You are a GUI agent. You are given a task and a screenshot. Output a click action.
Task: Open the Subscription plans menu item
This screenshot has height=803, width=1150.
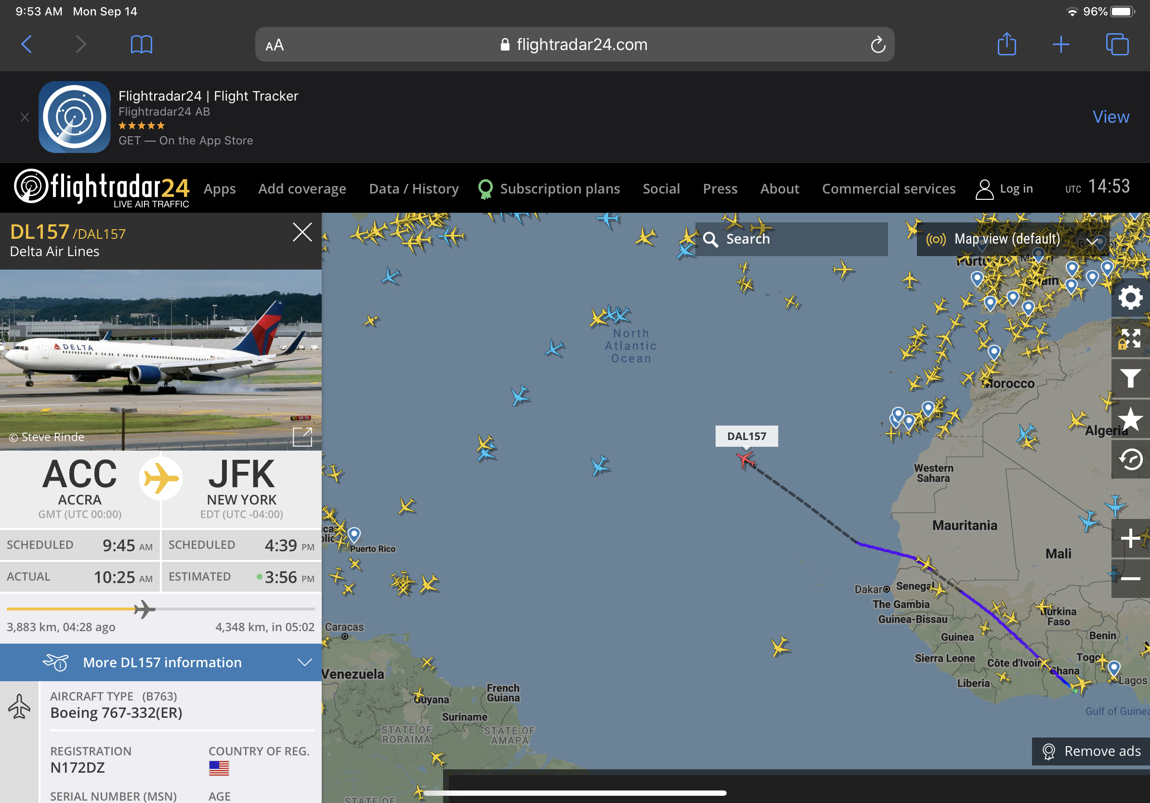[x=560, y=189]
